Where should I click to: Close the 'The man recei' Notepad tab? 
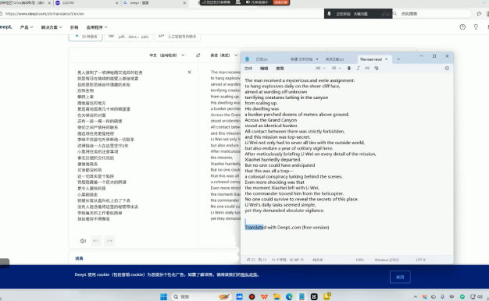[x=386, y=59]
